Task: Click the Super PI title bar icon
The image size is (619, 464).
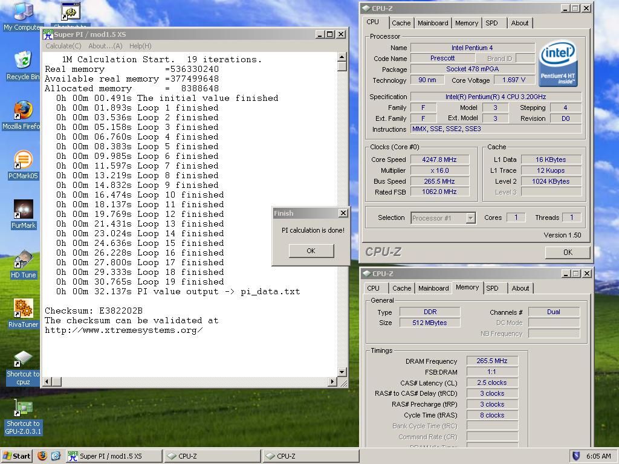Action: 48,34
